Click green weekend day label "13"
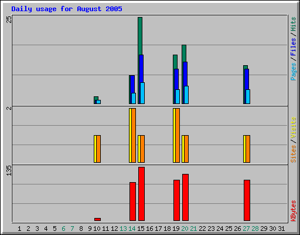This screenshot has width=300, height=235. (x=123, y=229)
